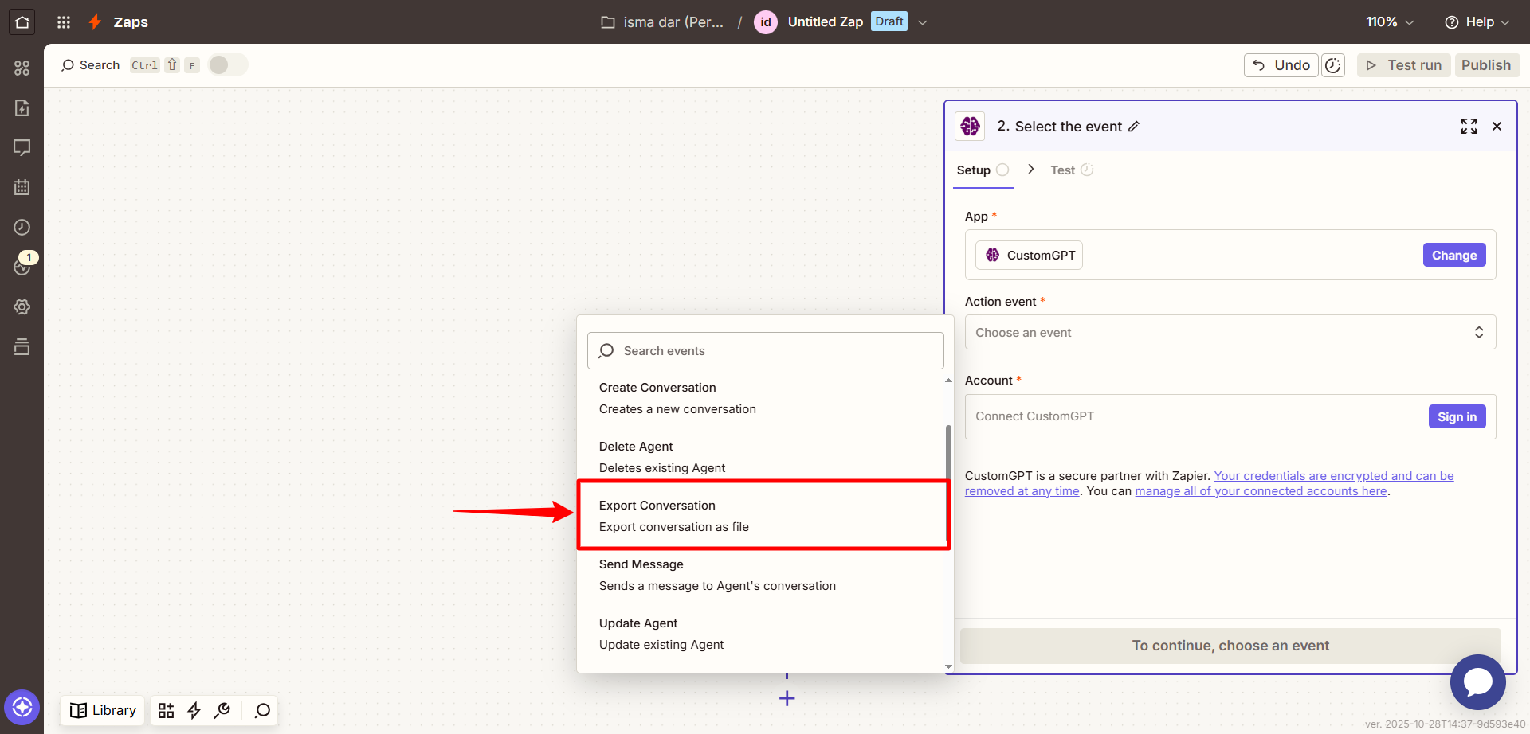Open the status icon with badge 1

coord(22,267)
